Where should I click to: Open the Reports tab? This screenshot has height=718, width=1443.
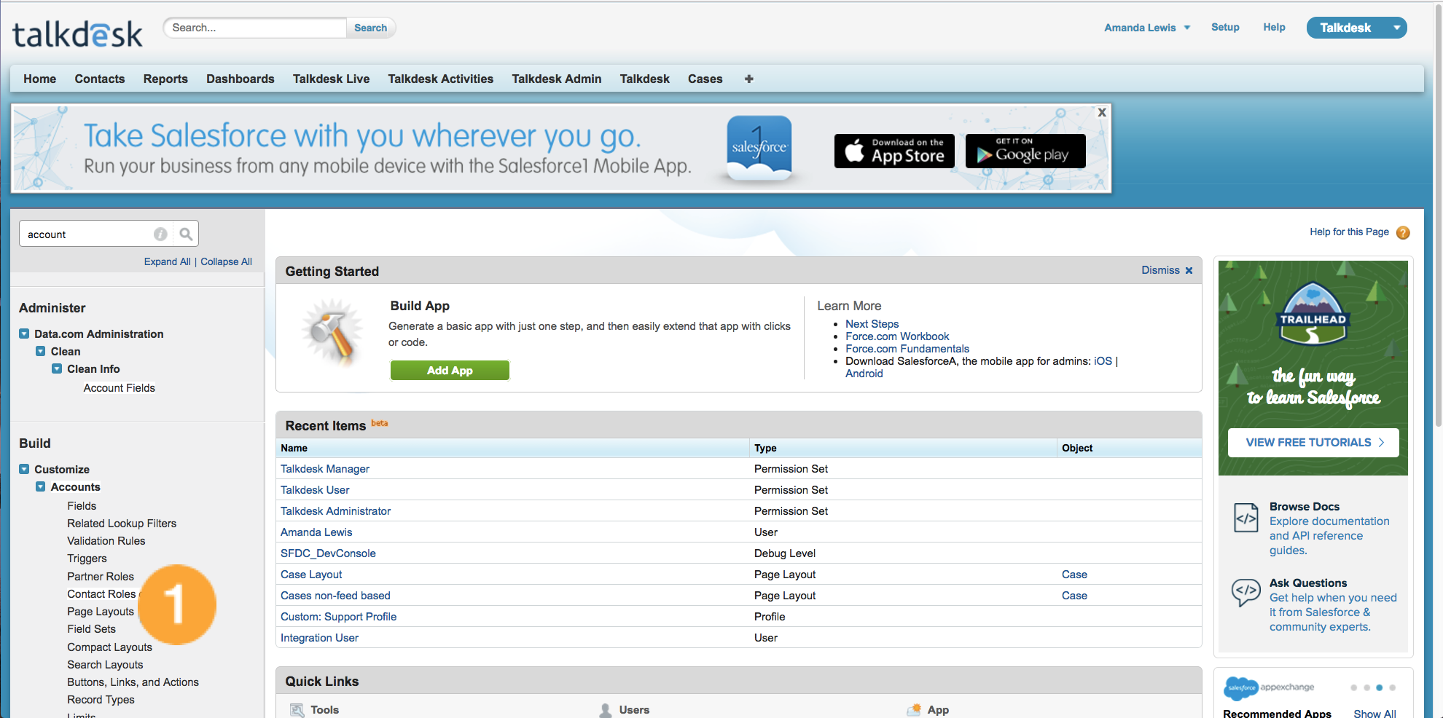(165, 79)
